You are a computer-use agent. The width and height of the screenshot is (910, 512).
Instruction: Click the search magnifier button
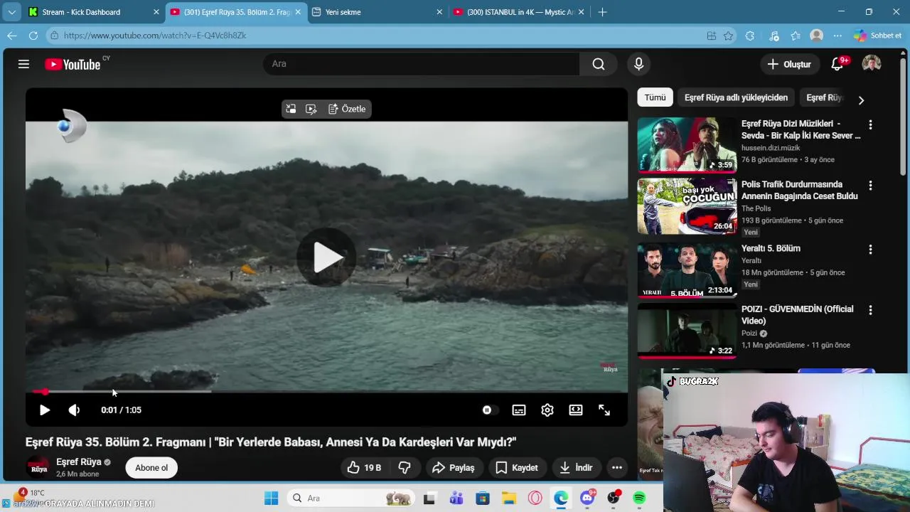[x=599, y=64]
